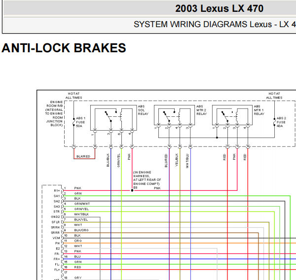The width and height of the screenshot is (296, 280).
Task: Click the vertical "BLU/RED" wire label
Action: [x=166, y=161]
